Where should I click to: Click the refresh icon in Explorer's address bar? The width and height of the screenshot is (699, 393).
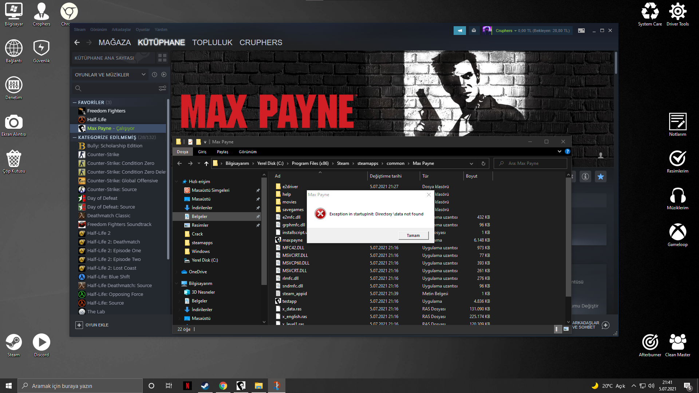pos(483,163)
